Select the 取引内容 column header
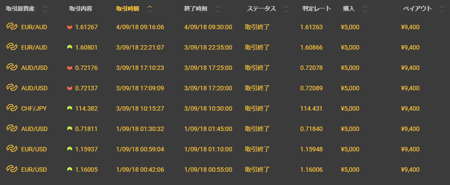 81,8
